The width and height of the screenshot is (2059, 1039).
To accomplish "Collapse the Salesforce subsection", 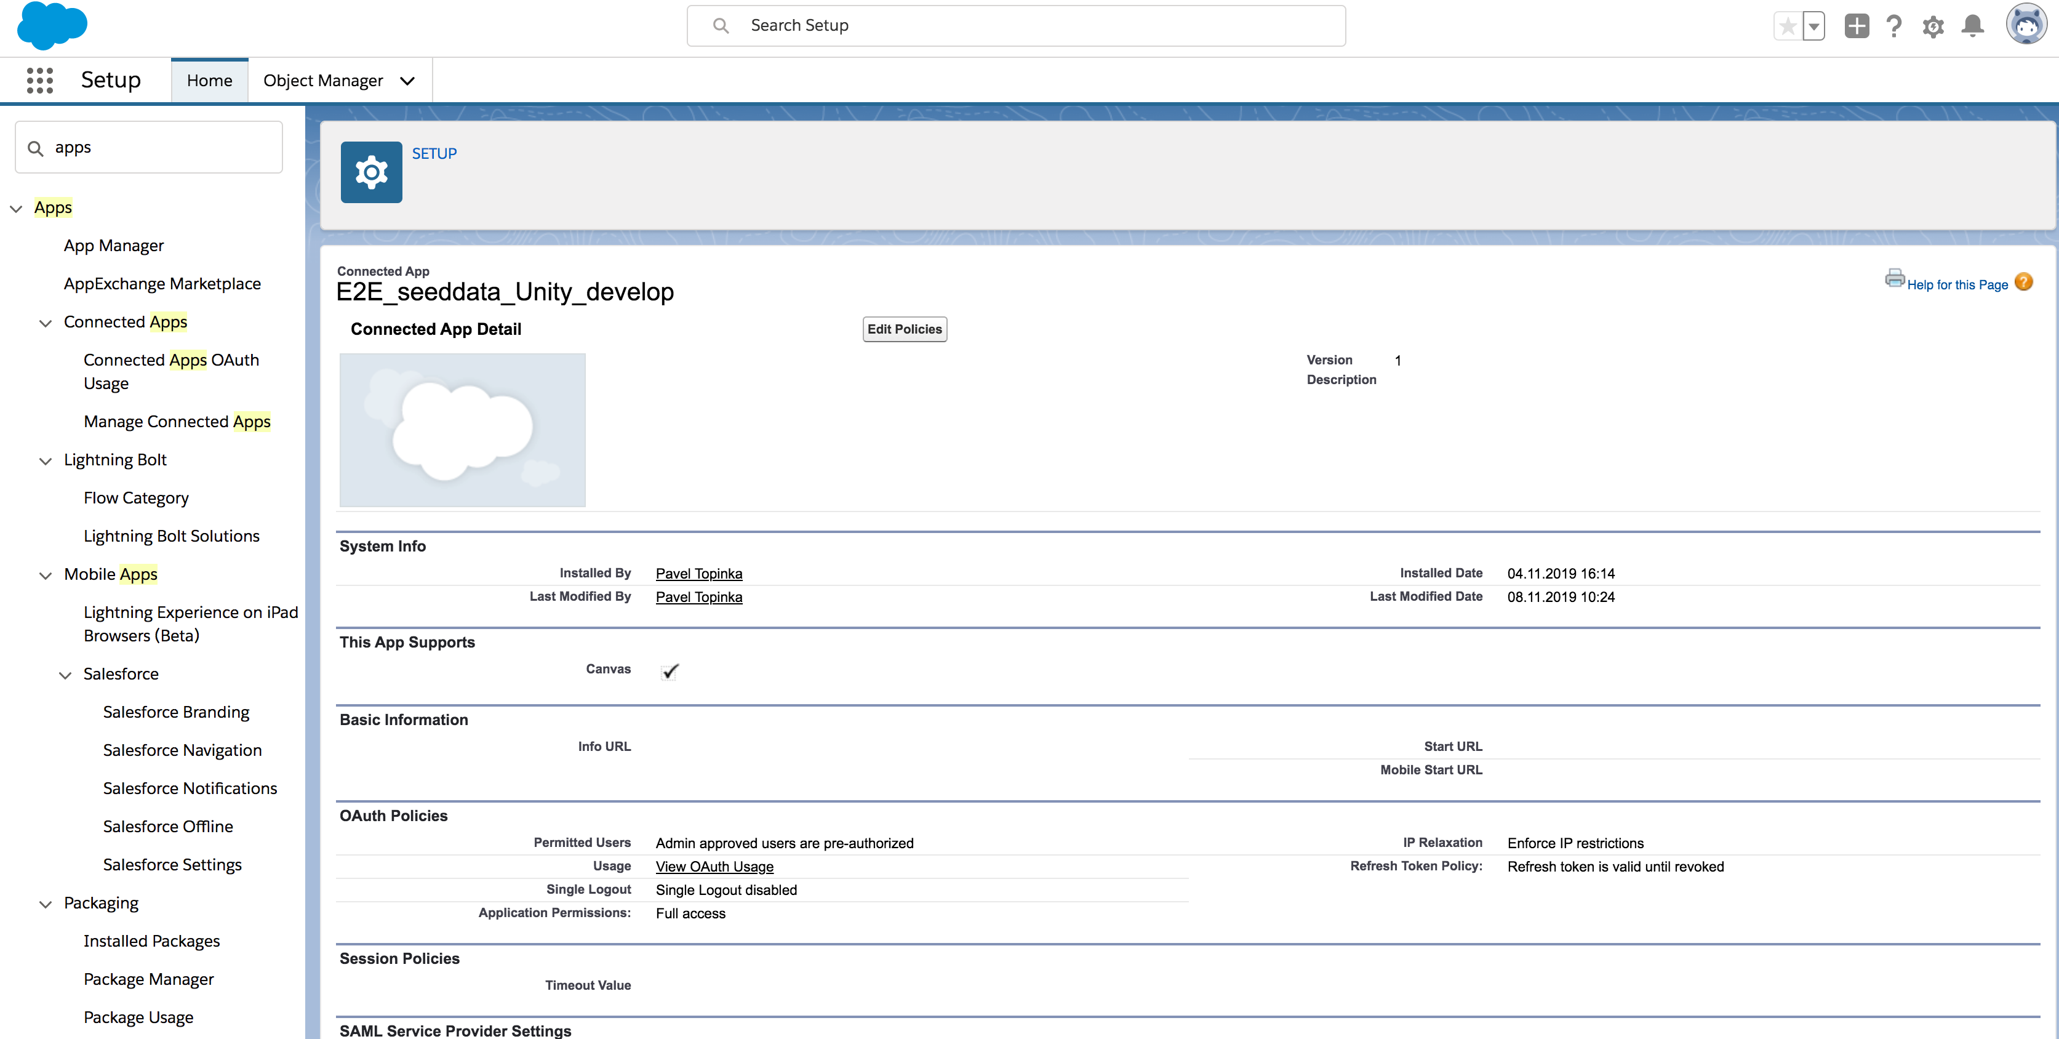I will pyautogui.click(x=66, y=675).
